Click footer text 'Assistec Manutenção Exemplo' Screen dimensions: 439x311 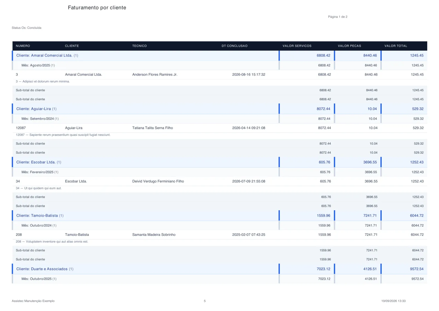33,301
